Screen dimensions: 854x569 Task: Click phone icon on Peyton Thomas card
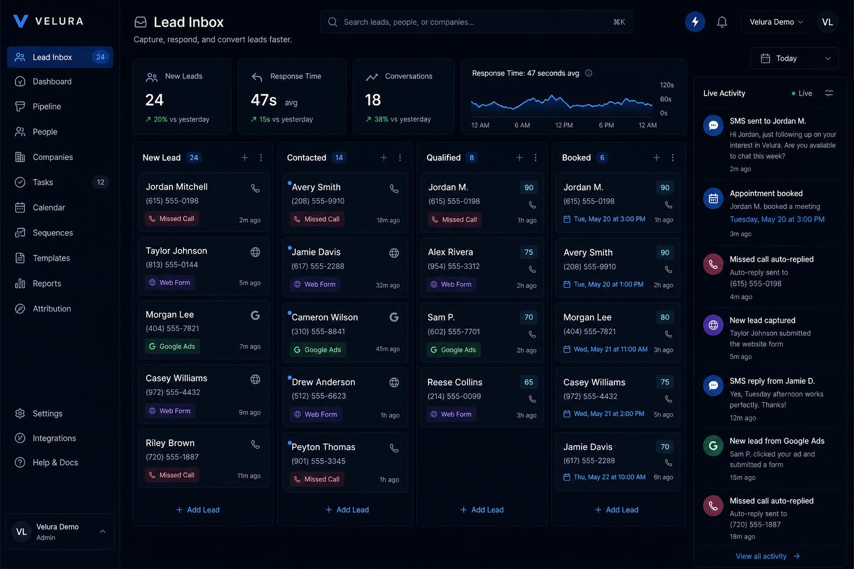tap(394, 448)
